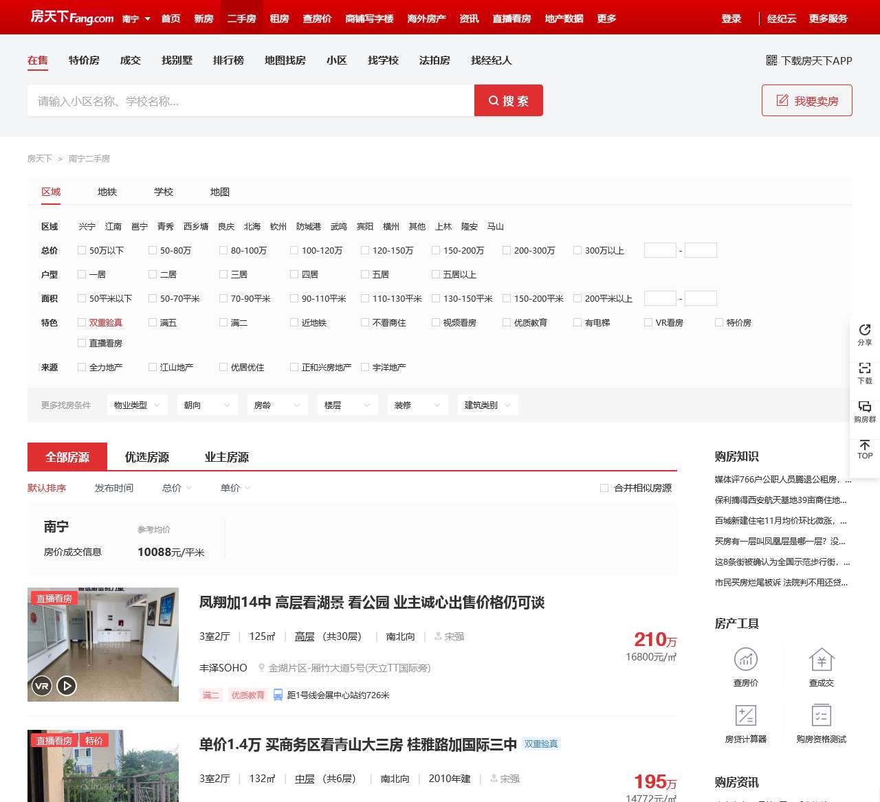
Task: Select the 地铁 filter tab
Action: click(x=107, y=192)
